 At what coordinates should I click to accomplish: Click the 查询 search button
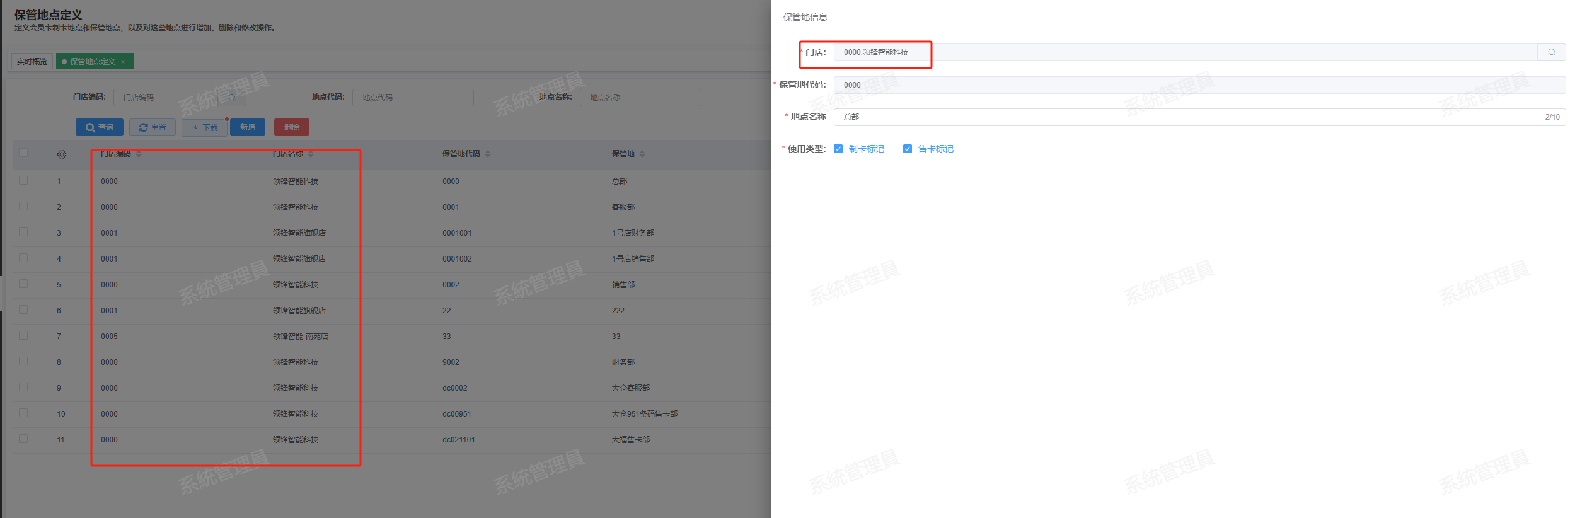tap(100, 127)
